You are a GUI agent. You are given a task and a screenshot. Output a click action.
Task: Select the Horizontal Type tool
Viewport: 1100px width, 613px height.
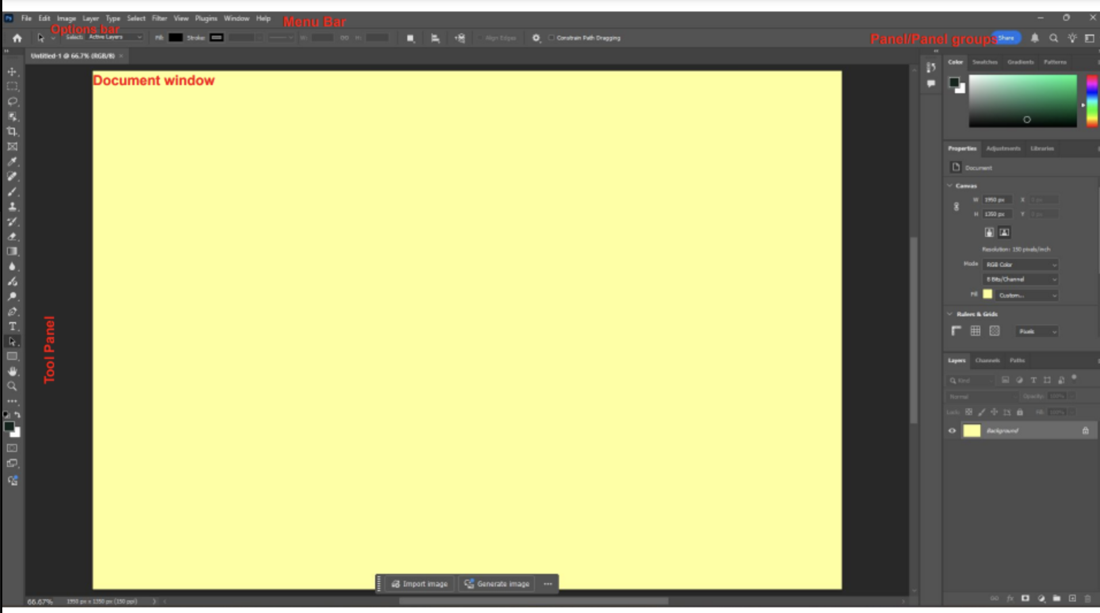12,327
